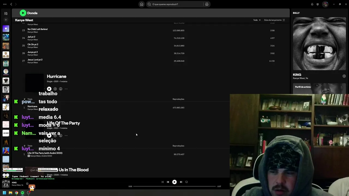Add KING to Liked Songs in side panel
The image size is (349, 196).
[344, 76]
